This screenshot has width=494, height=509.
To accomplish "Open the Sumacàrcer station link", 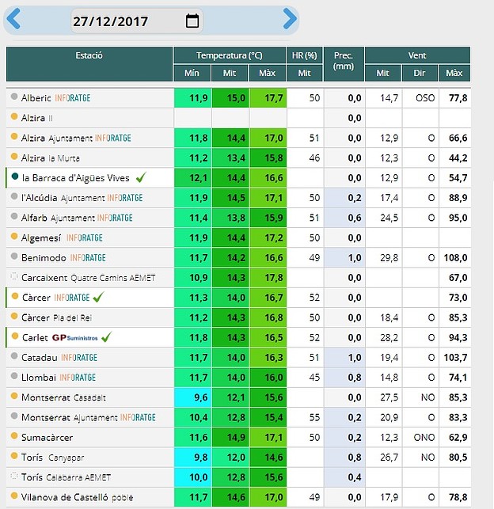I will point(47,438).
